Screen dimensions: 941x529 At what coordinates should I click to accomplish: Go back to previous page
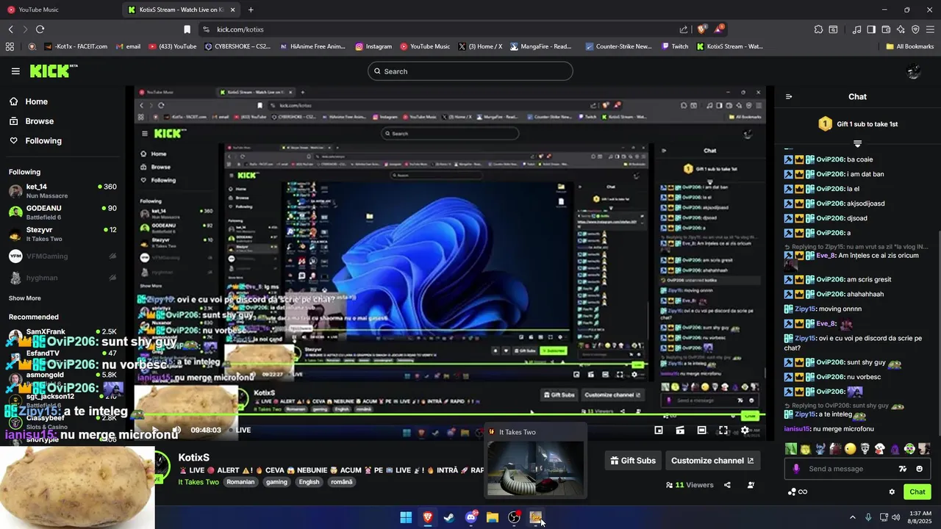10,29
